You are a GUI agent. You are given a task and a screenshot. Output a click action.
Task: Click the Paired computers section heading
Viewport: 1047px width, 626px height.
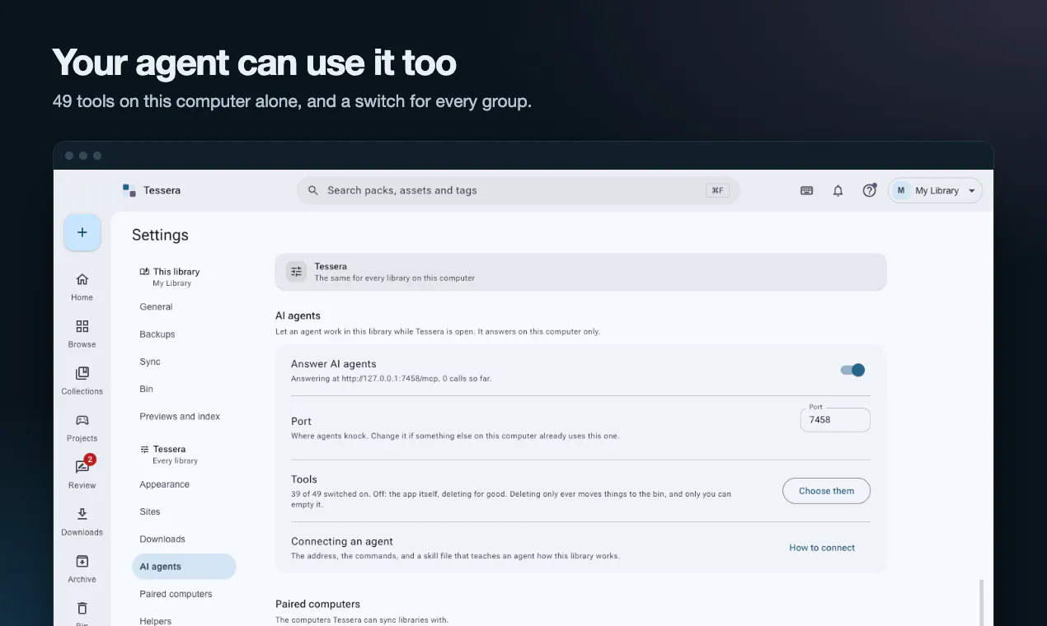tap(318, 604)
